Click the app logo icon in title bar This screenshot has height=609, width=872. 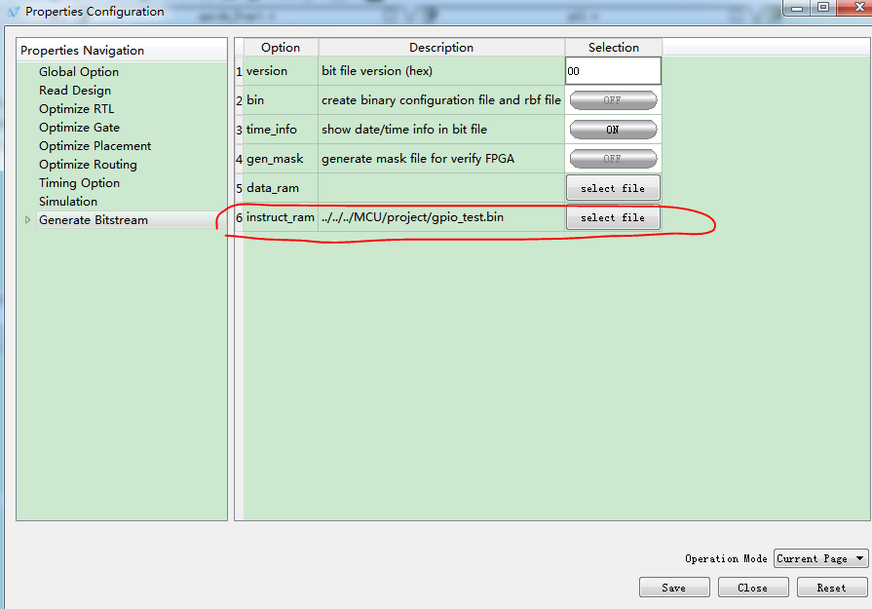13,12
